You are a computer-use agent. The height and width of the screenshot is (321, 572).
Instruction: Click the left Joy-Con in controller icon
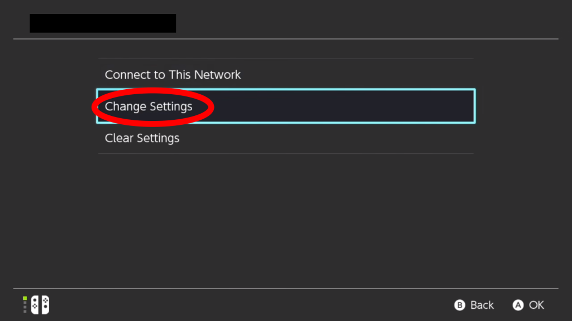coord(35,305)
